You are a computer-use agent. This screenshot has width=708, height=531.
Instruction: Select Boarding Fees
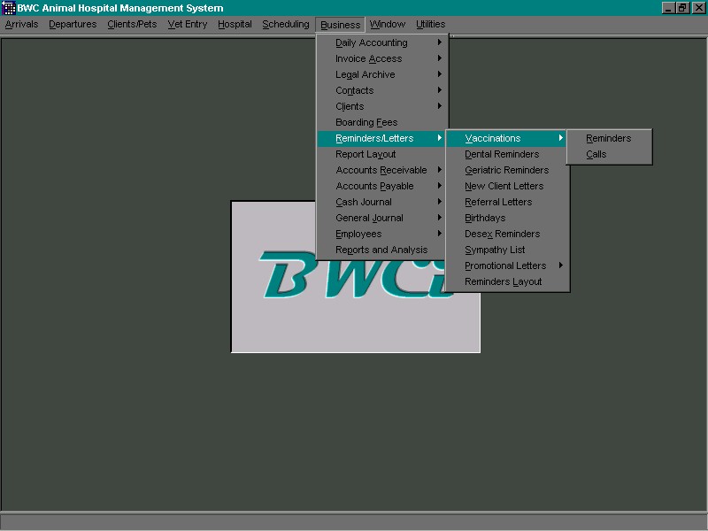click(x=382, y=122)
